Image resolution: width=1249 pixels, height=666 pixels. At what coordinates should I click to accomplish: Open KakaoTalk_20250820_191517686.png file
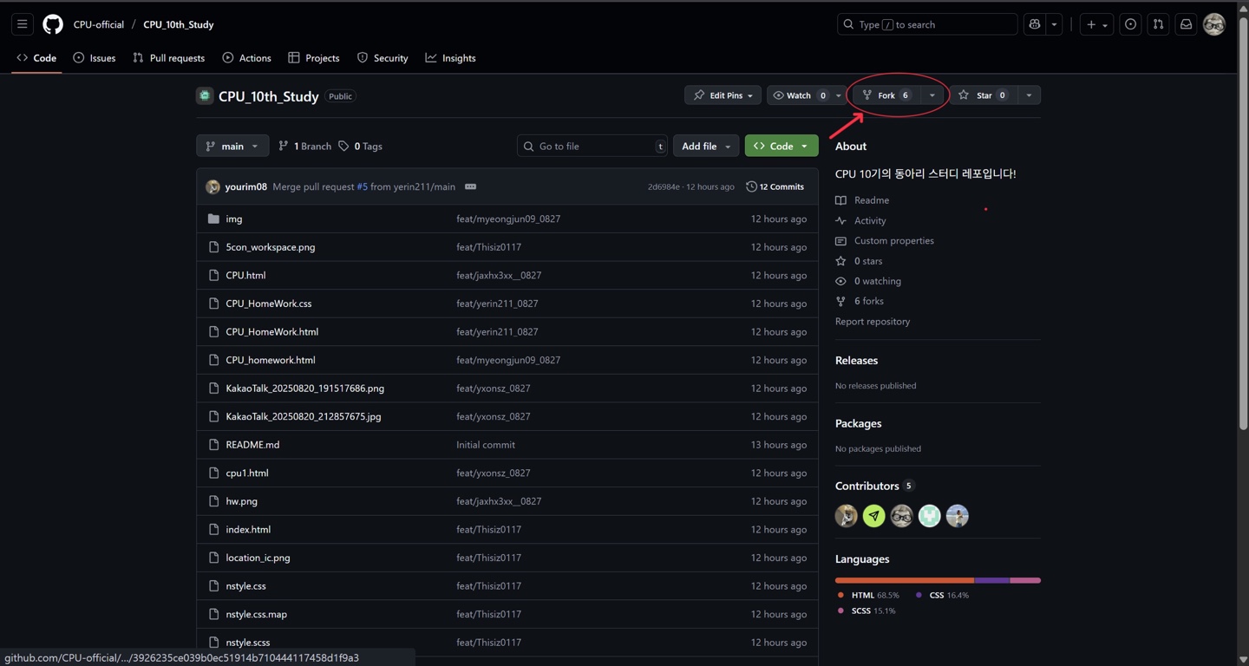[x=304, y=388]
